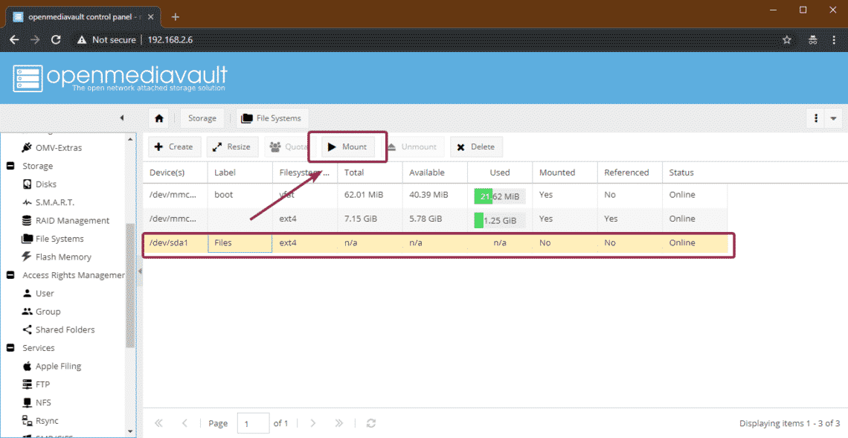Go to the first grid page
Image resolution: width=848 pixels, height=438 pixels.
(x=158, y=423)
